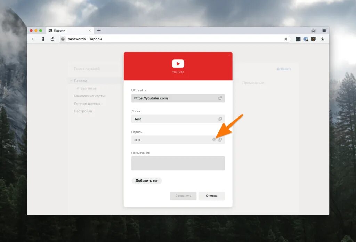Reload the current page
This screenshot has width=356, height=242.
[x=52, y=39]
